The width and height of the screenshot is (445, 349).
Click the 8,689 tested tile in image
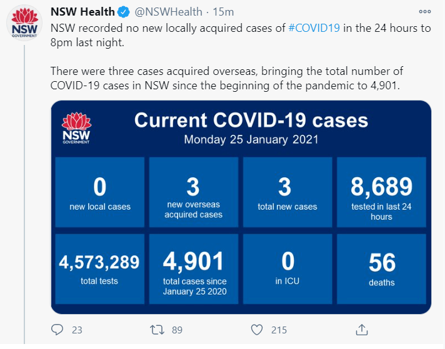(x=381, y=192)
